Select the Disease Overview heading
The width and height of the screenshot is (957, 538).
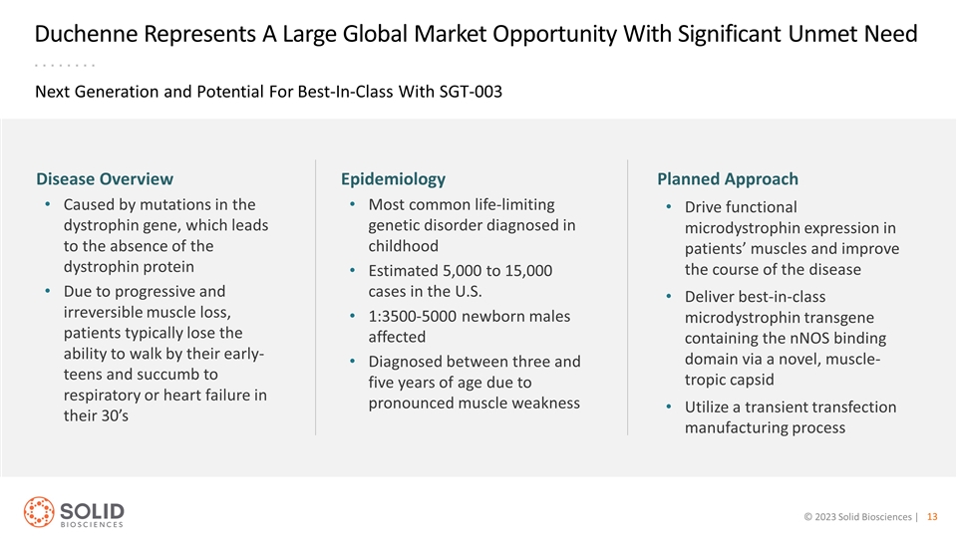point(105,178)
